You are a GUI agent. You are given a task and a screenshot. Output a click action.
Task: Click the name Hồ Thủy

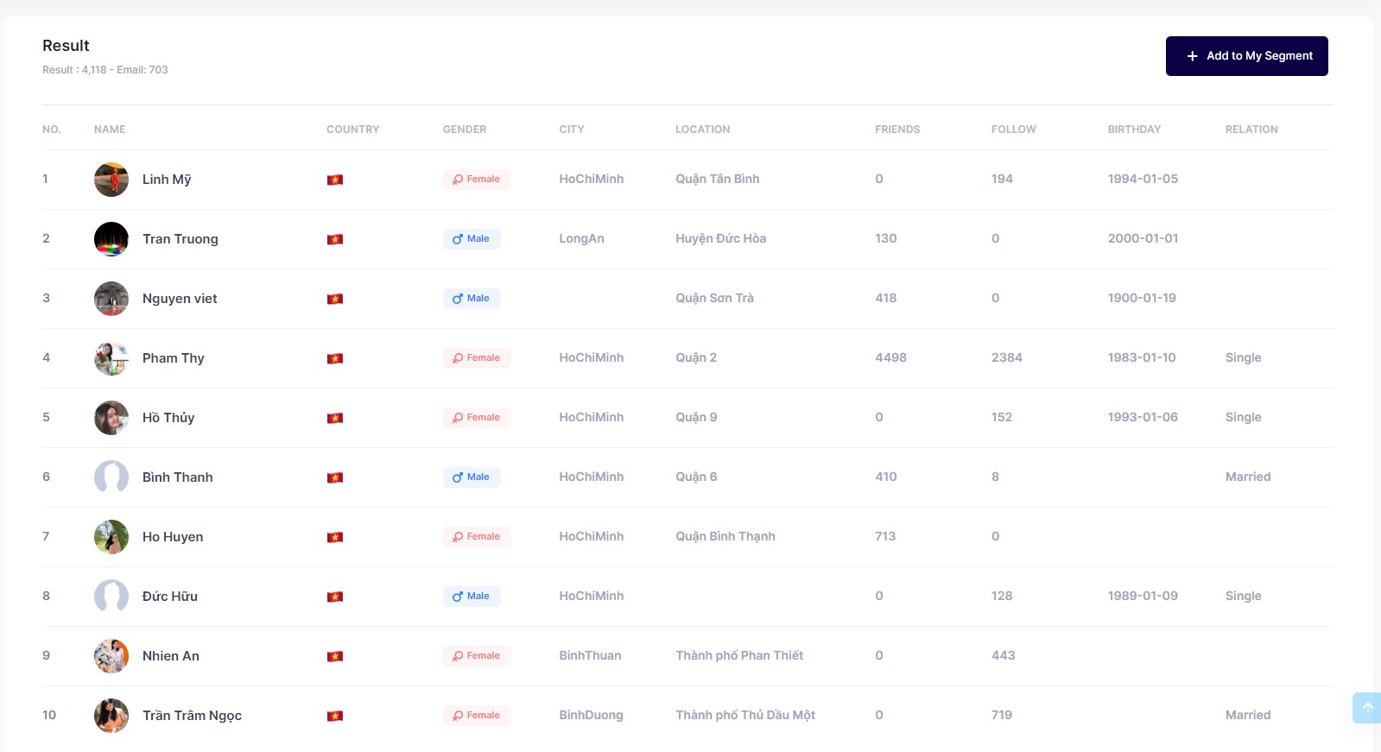[168, 418]
